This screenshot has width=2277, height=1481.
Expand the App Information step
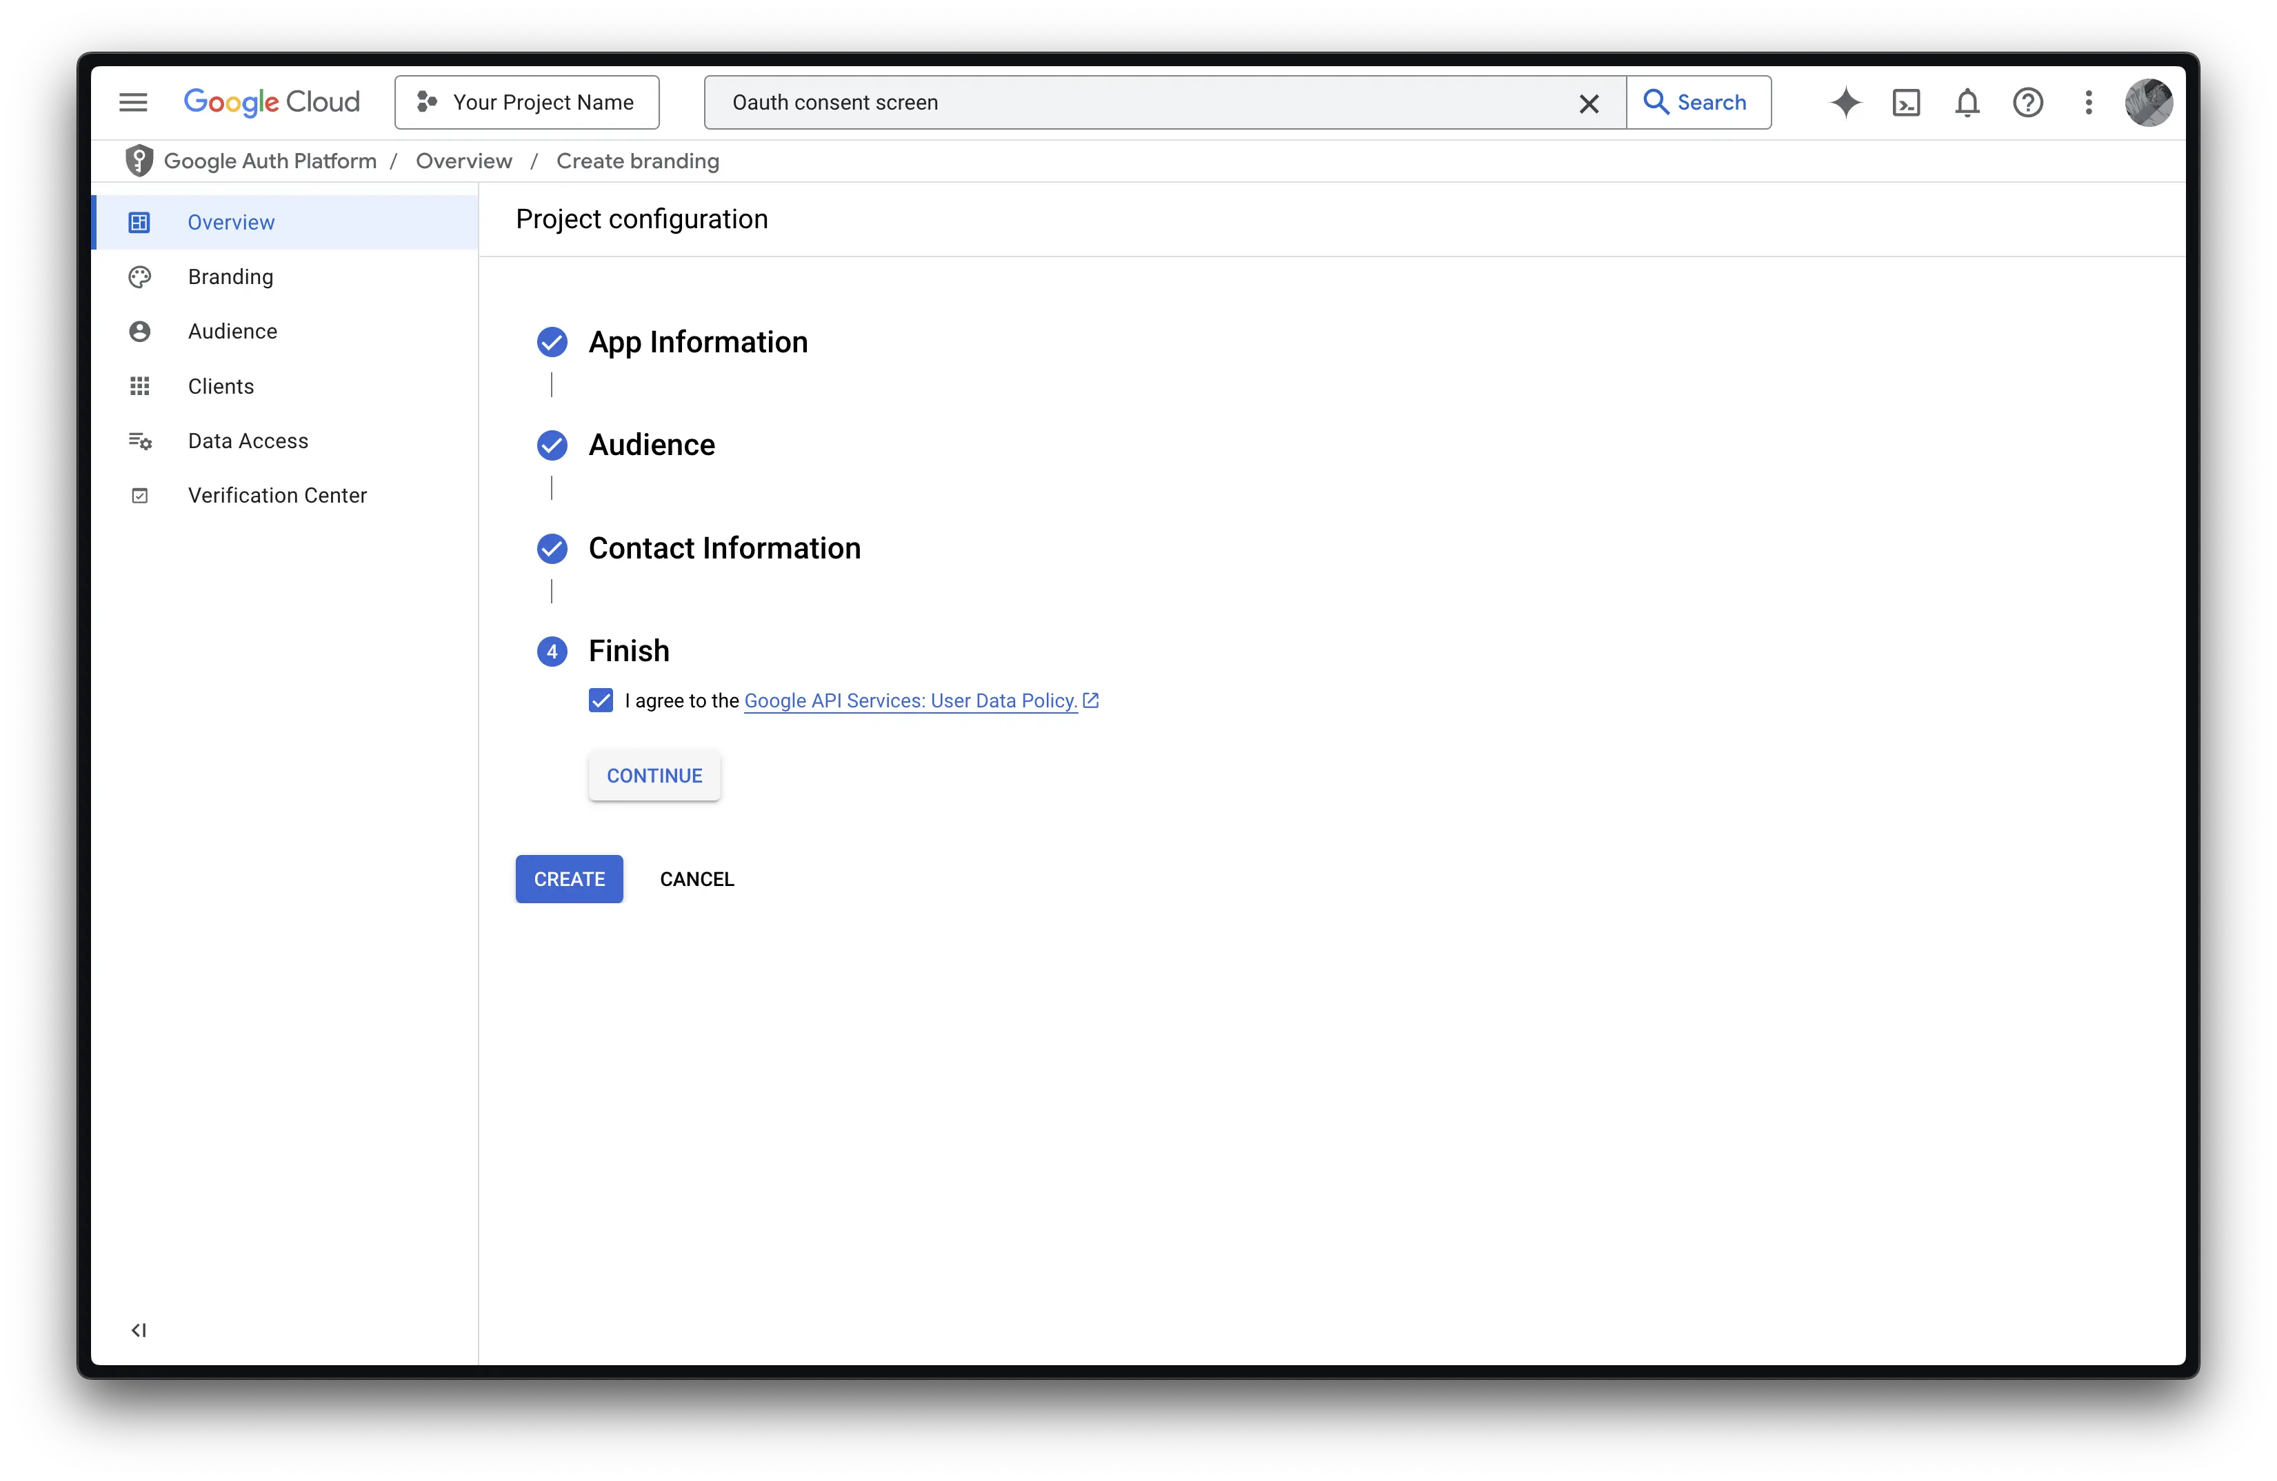pos(699,341)
